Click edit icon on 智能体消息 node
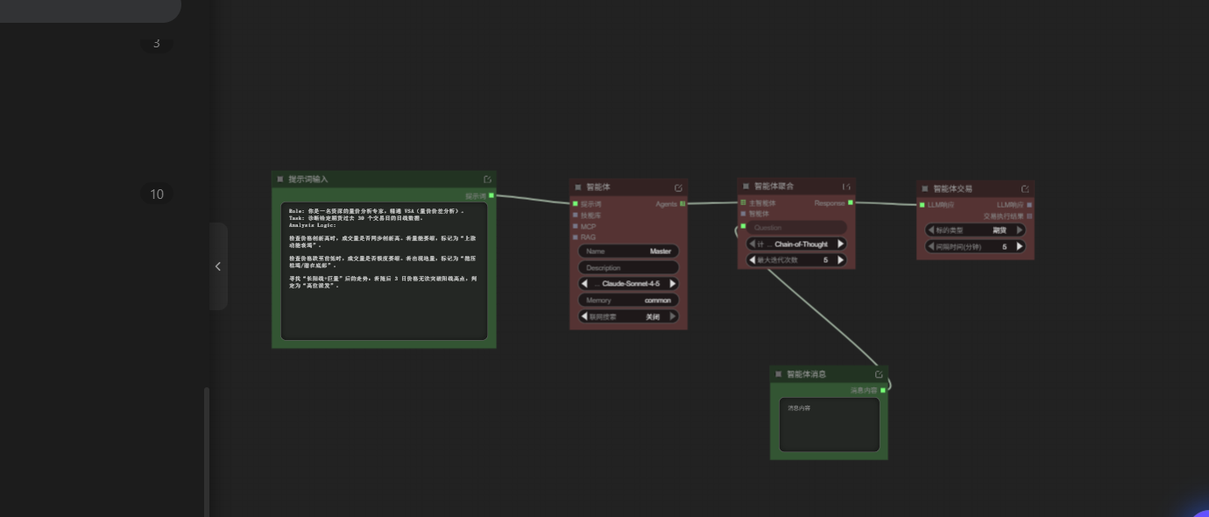This screenshot has height=517, width=1209. point(879,374)
